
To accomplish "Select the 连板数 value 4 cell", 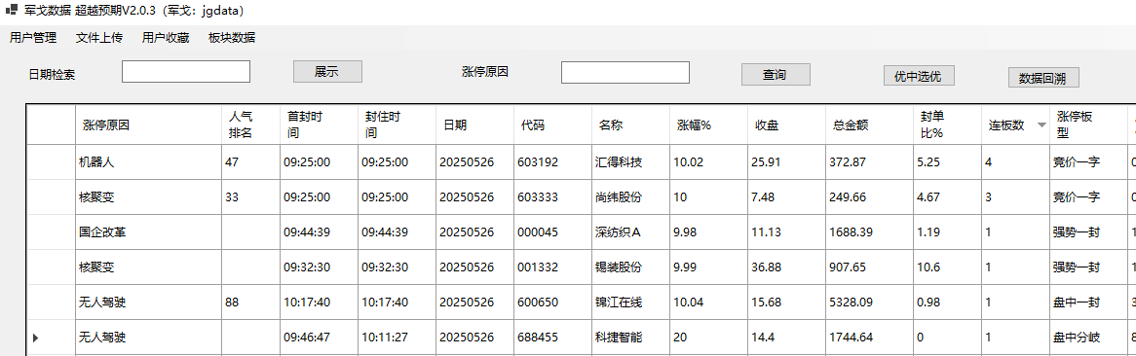I will pyautogui.click(x=1015, y=162).
